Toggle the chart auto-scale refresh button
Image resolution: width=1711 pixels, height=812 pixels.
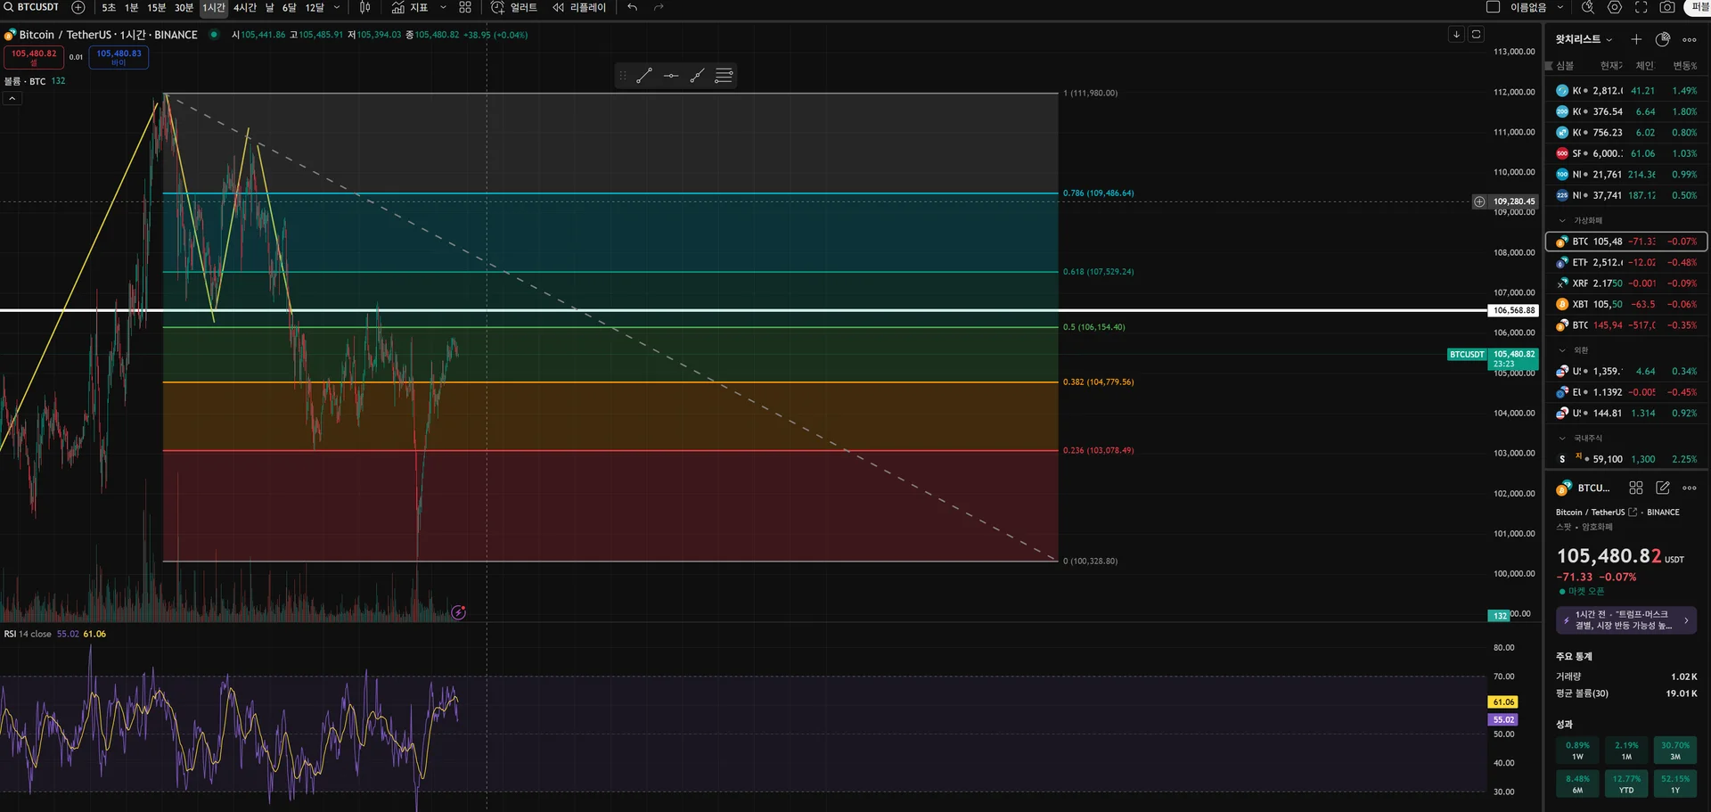[1476, 35]
